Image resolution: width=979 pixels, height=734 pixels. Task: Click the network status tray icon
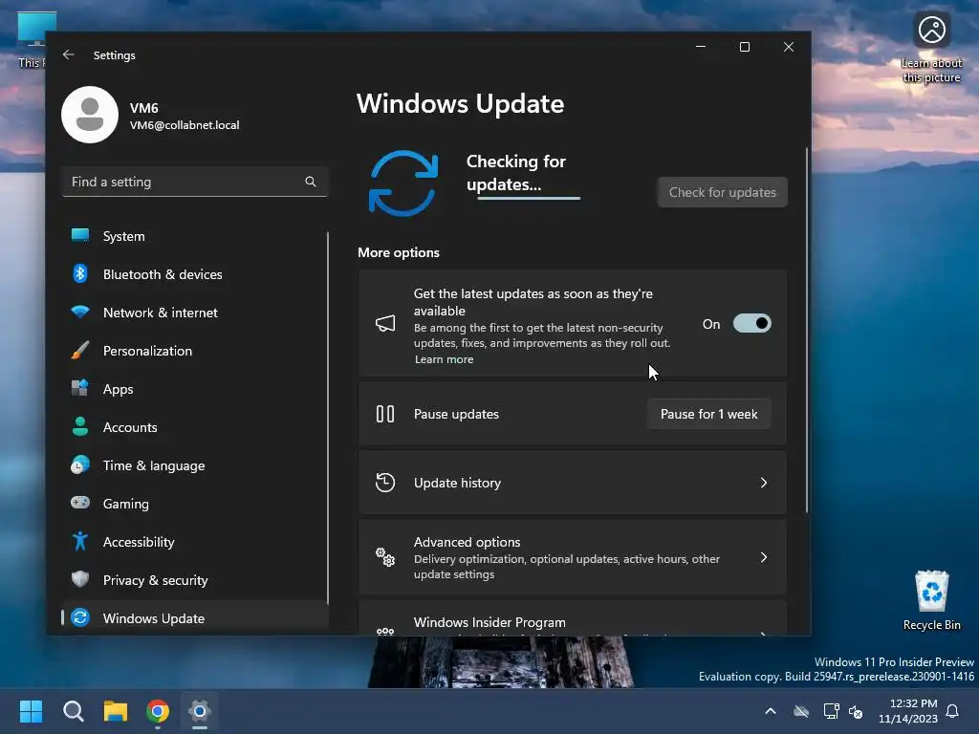click(x=831, y=711)
